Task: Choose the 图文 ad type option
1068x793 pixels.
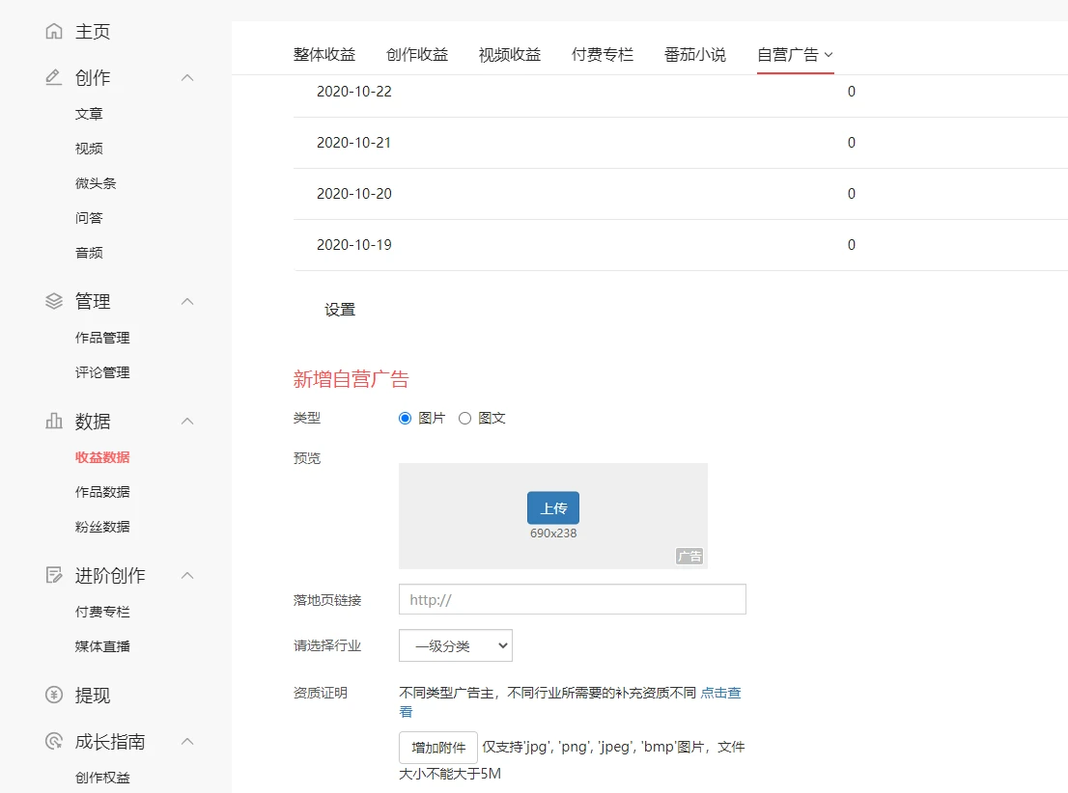Action: pos(464,418)
